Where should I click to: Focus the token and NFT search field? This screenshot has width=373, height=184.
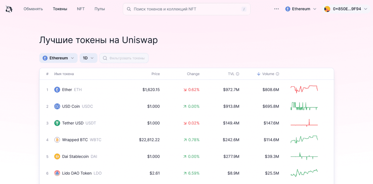tap(186, 9)
